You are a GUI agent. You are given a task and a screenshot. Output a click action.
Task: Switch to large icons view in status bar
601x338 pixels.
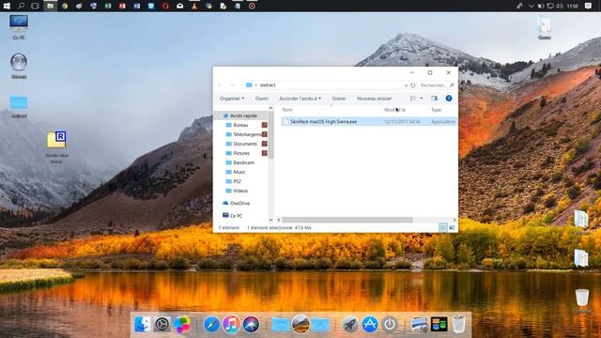pyautogui.click(x=453, y=227)
